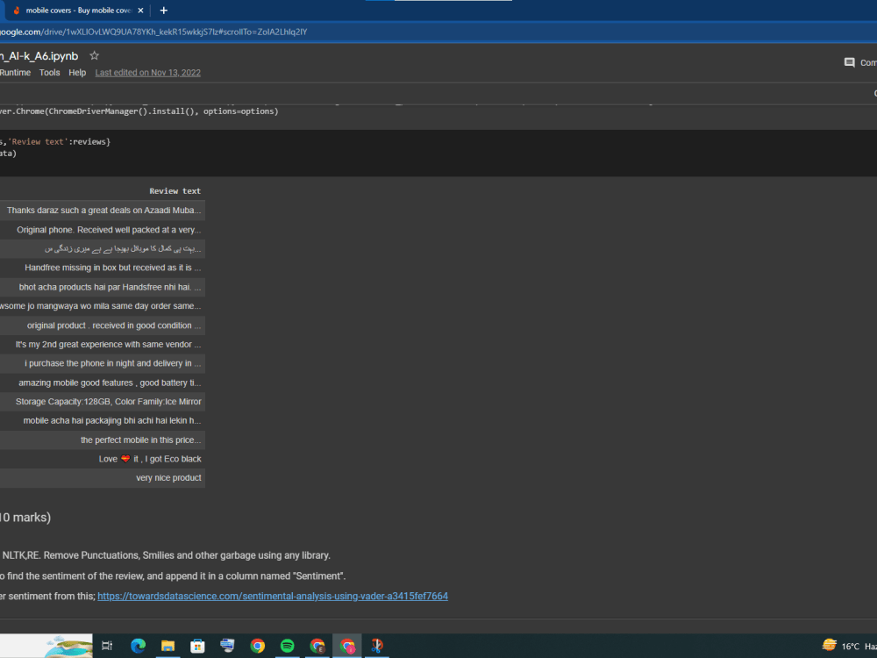Open plain Chrome icon without profile badge
The width and height of the screenshot is (877, 658).
coord(257,646)
